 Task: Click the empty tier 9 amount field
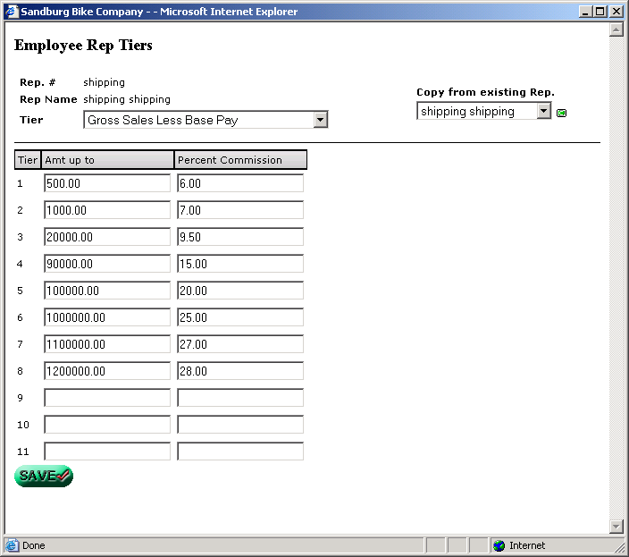click(107, 398)
